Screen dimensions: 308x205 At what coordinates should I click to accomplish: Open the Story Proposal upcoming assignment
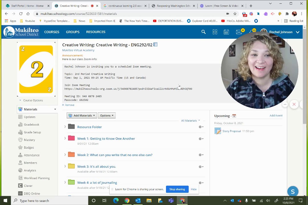[232, 131]
